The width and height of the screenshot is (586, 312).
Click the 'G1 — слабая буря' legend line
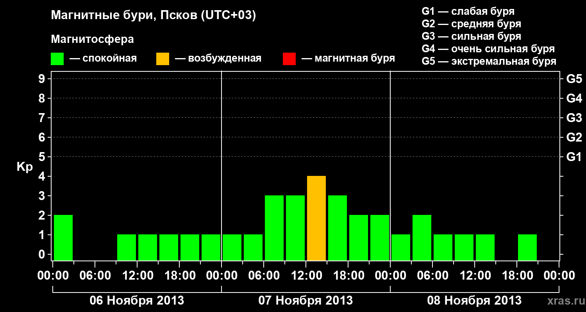[468, 11]
